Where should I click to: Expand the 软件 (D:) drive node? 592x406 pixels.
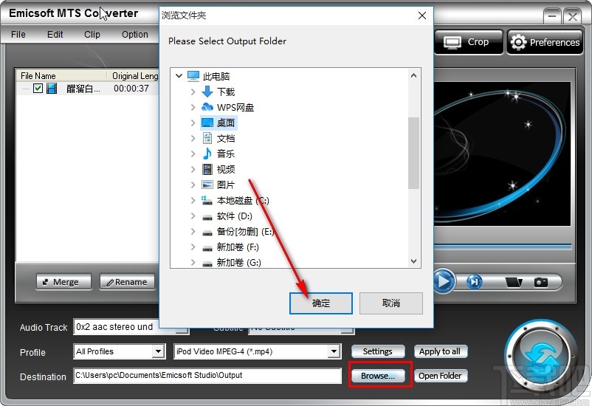click(x=193, y=216)
